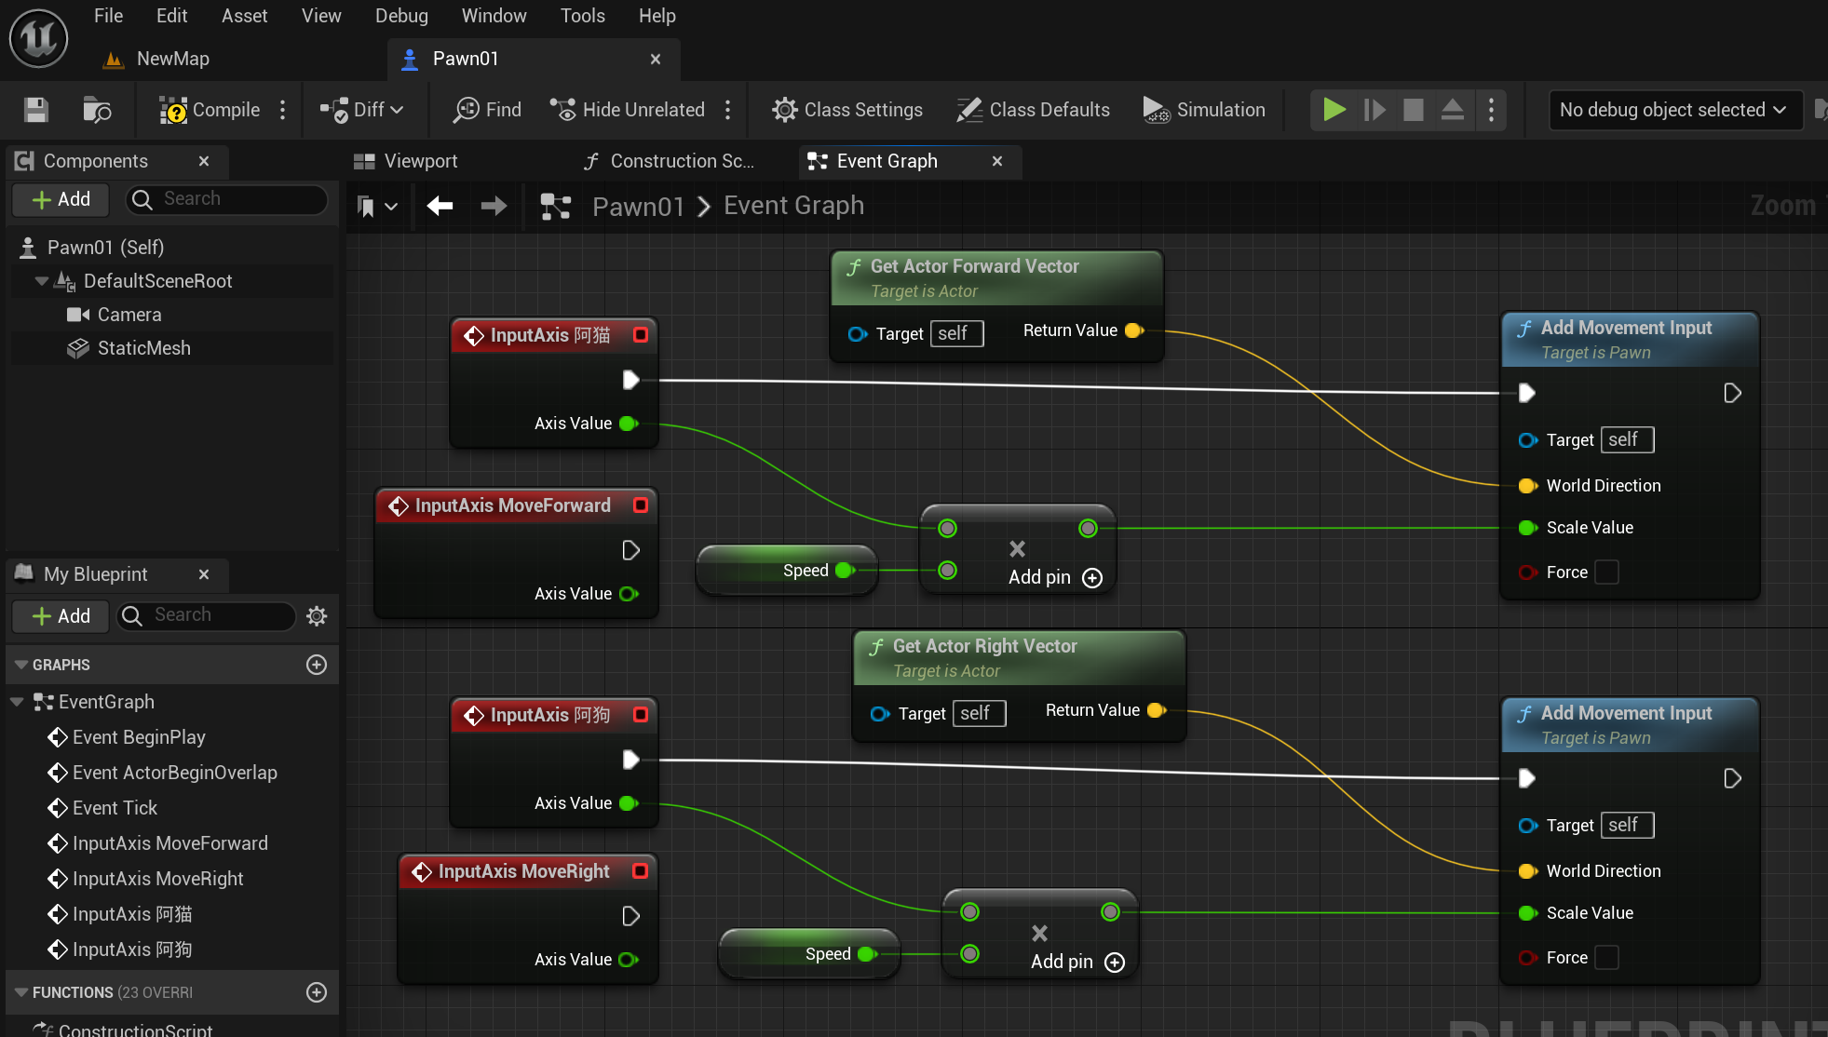Collapse the DefaultSceneRoot tree node
1828x1037 pixels.
point(41,281)
